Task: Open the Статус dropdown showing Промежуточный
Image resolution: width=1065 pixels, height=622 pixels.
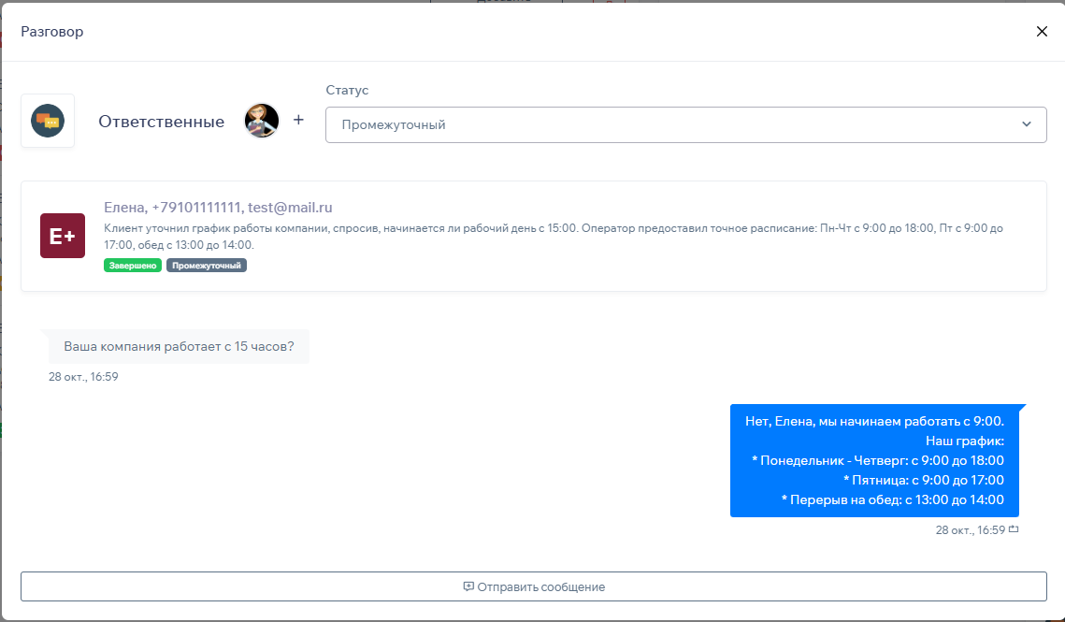Action: (x=673, y=124)
